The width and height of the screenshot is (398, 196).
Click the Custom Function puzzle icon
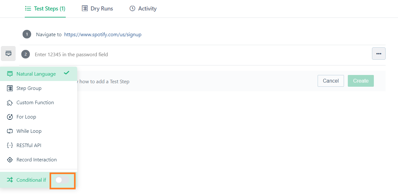pos(10,103)
